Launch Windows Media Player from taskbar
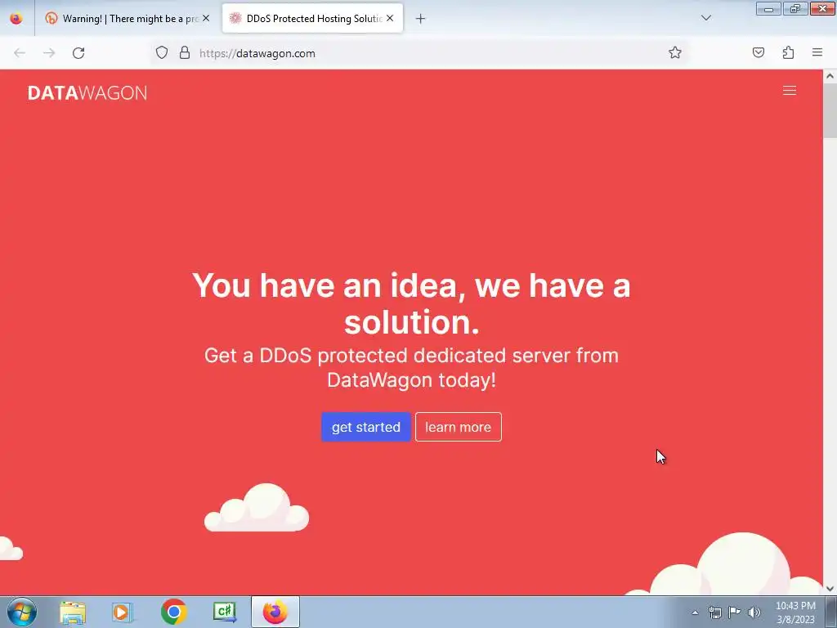Viewport: 837px width, 628px height. pyautogui.click(x=123, y=612)
